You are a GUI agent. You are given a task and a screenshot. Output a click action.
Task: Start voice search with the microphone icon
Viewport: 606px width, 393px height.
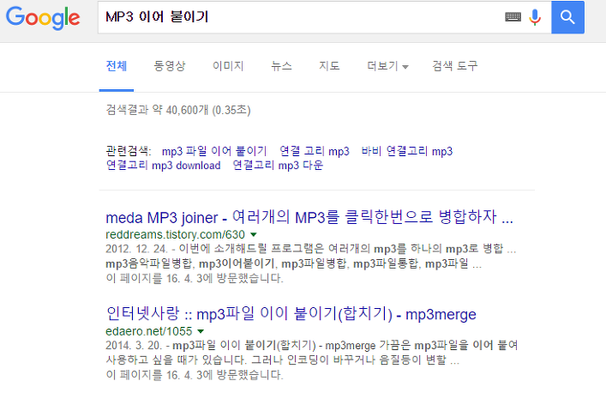pos(535,17)
